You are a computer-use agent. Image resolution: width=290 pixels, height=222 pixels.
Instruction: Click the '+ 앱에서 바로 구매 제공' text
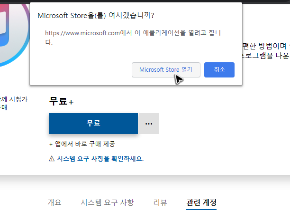[x=82, y=144]
